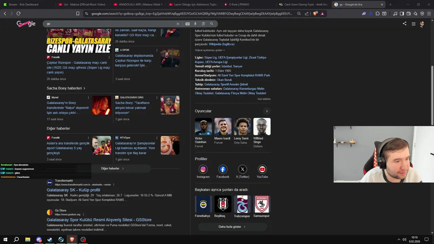Open the Brave Wallet icon

[409, 14]
